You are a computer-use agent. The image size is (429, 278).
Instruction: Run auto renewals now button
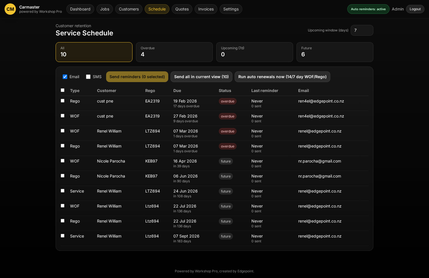pyautogui.click(x=282, y=77)
